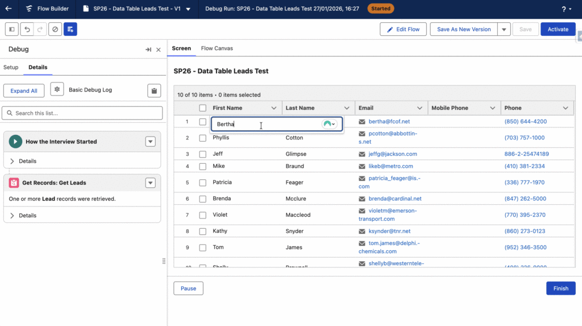Check the row for Phyllis Cotton
This screenshot has height=326, width=582.
click(x=203, y=138)
